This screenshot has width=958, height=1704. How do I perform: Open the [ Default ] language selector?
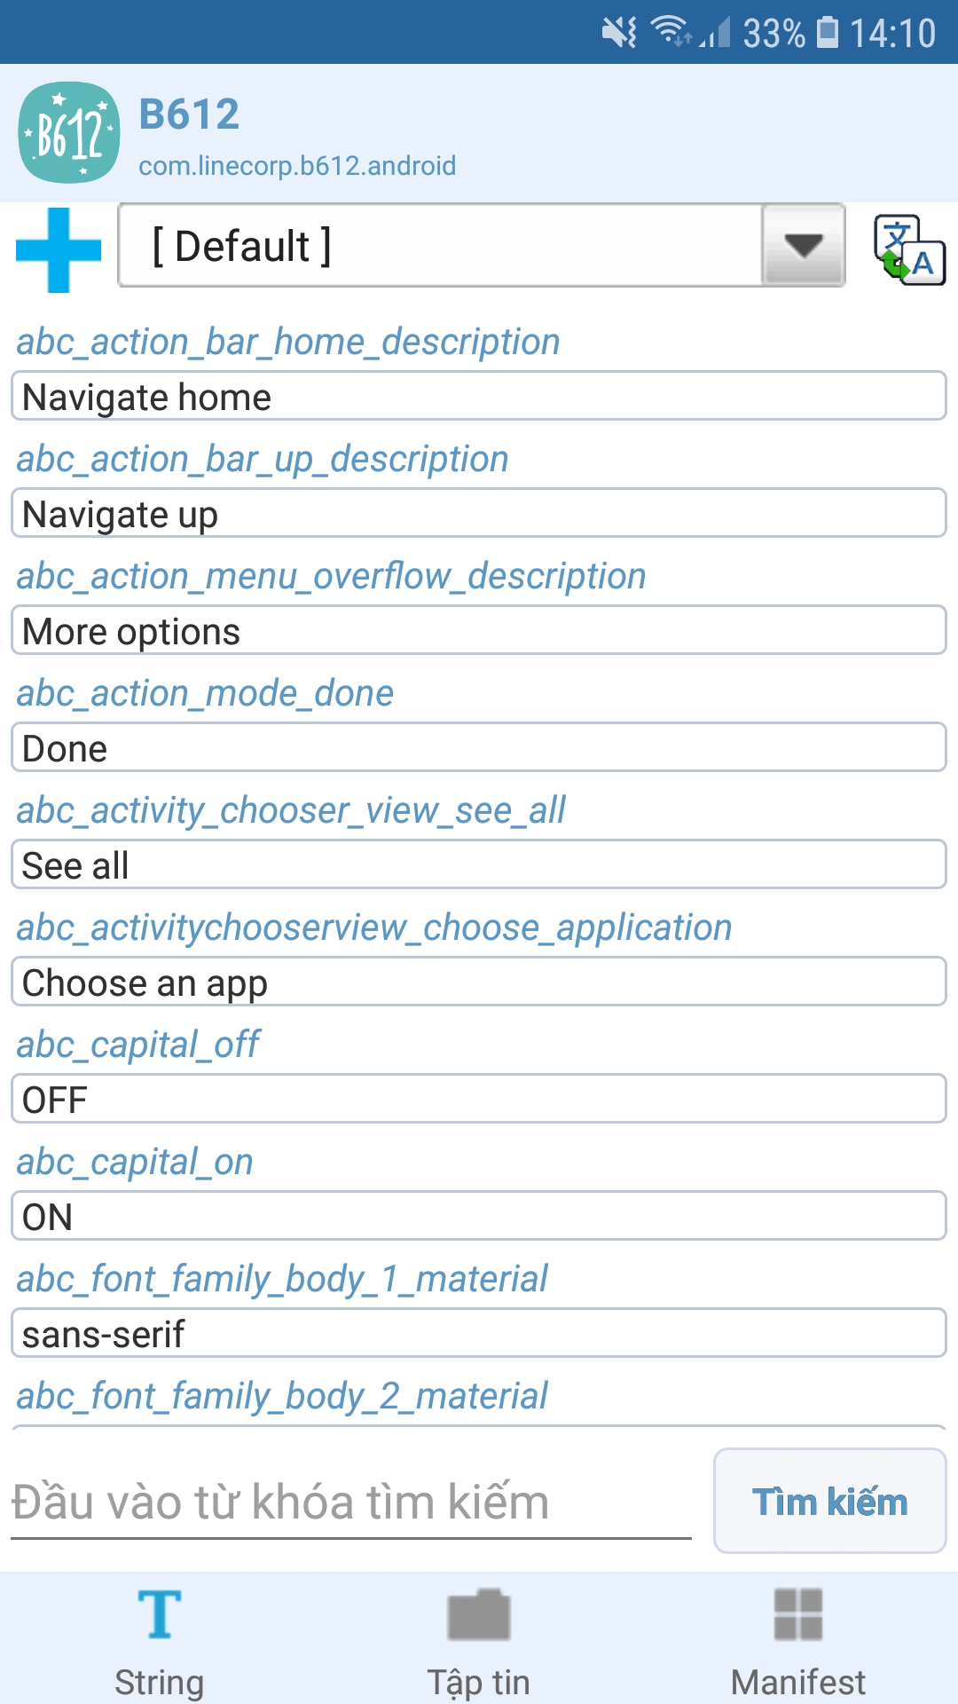(440, 246)
